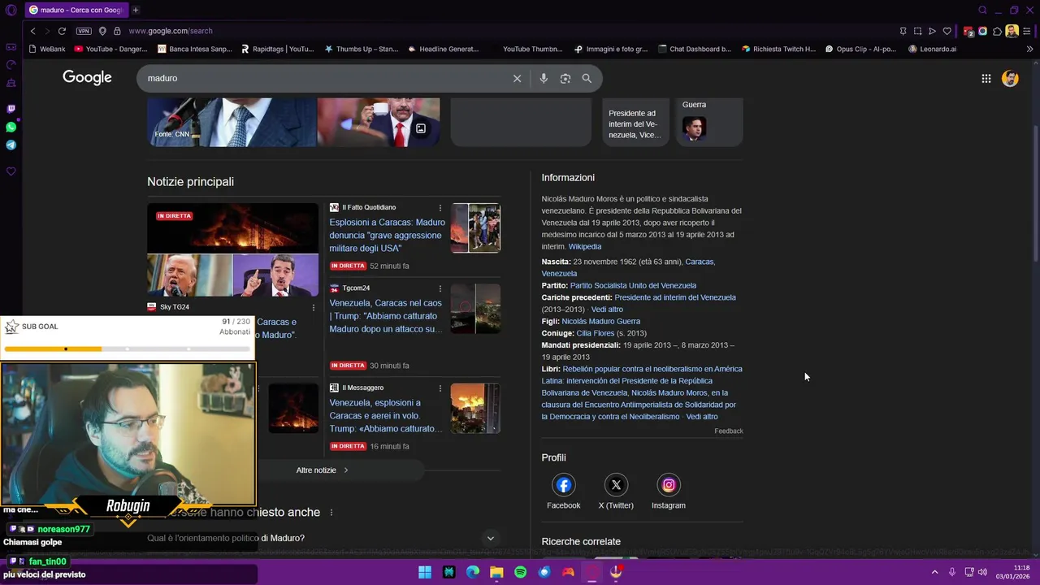The width and height of the screenshot is (1040, 585).
Task: Open WhatsApp from the Opera sidebar
Action: tap(11, 127)
